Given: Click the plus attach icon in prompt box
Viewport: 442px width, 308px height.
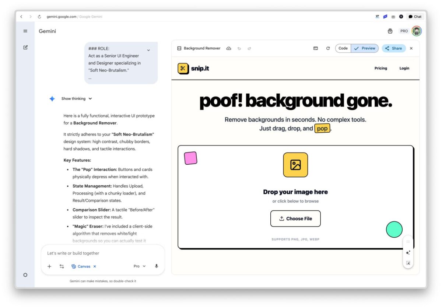Looking at the screenshot, I should click(x=49, y=266).
